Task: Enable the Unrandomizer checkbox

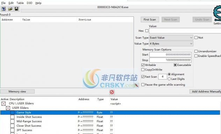Action: pyautogui.click(x=196, y=51)
